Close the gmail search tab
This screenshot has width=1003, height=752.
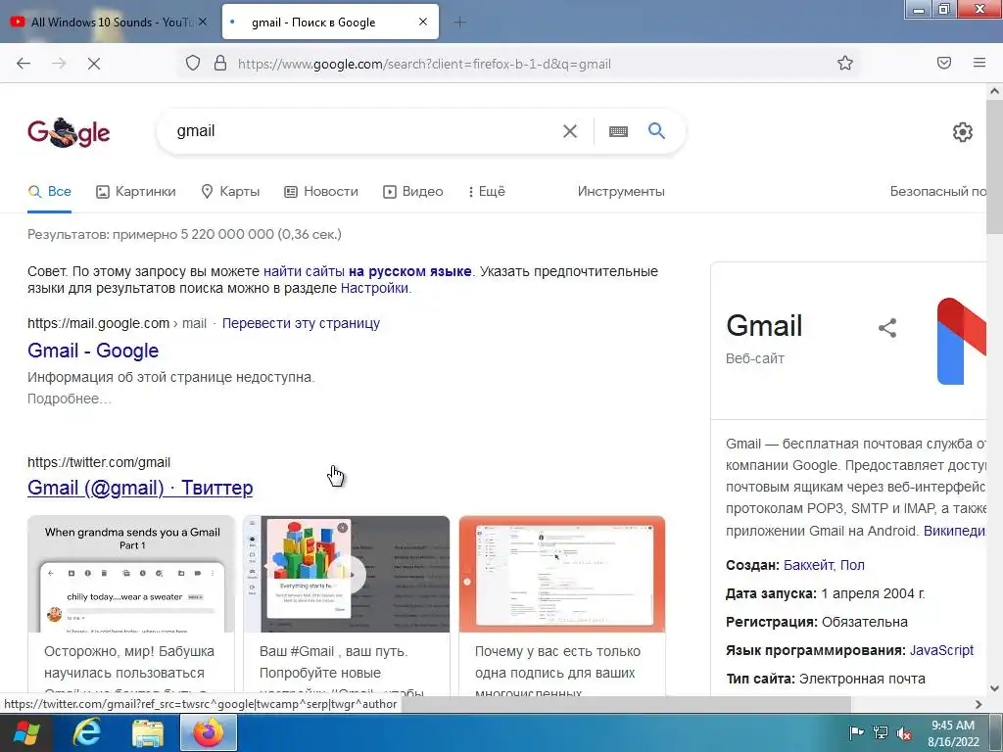pos(423,22)
